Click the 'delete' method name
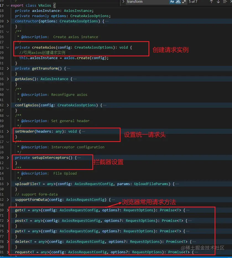The width and height of the screenshot is (232, 258). tap(21, 242)
